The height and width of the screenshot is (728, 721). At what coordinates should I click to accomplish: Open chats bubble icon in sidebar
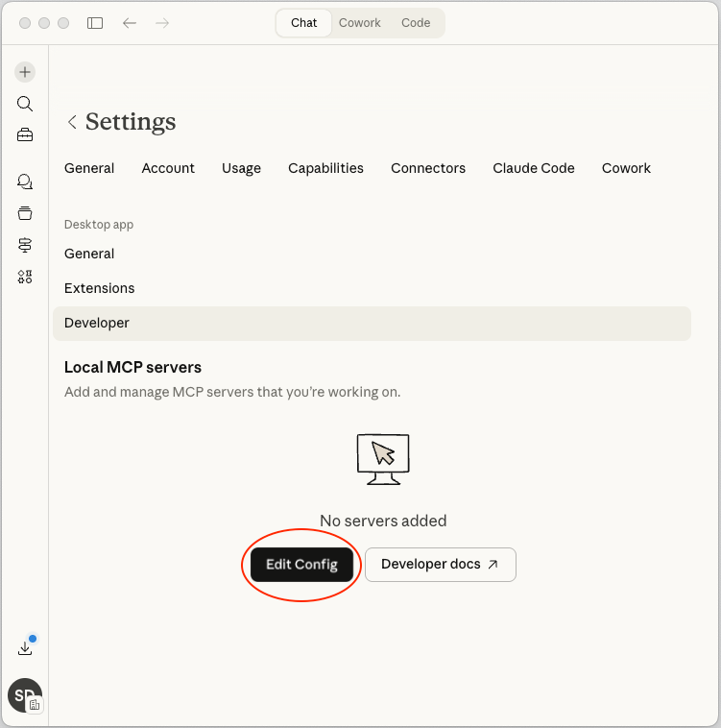[25, 182]
